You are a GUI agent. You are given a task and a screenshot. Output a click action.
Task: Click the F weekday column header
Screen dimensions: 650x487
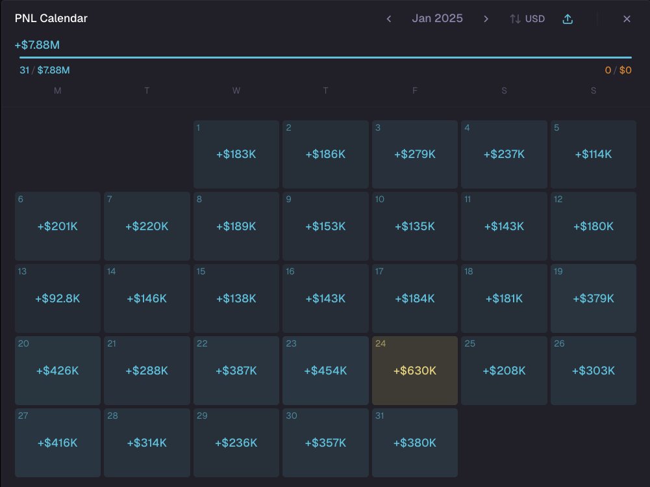pyautogui.click(x=414, y=90)
